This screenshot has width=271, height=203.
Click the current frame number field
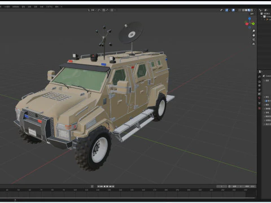[221, 187]
